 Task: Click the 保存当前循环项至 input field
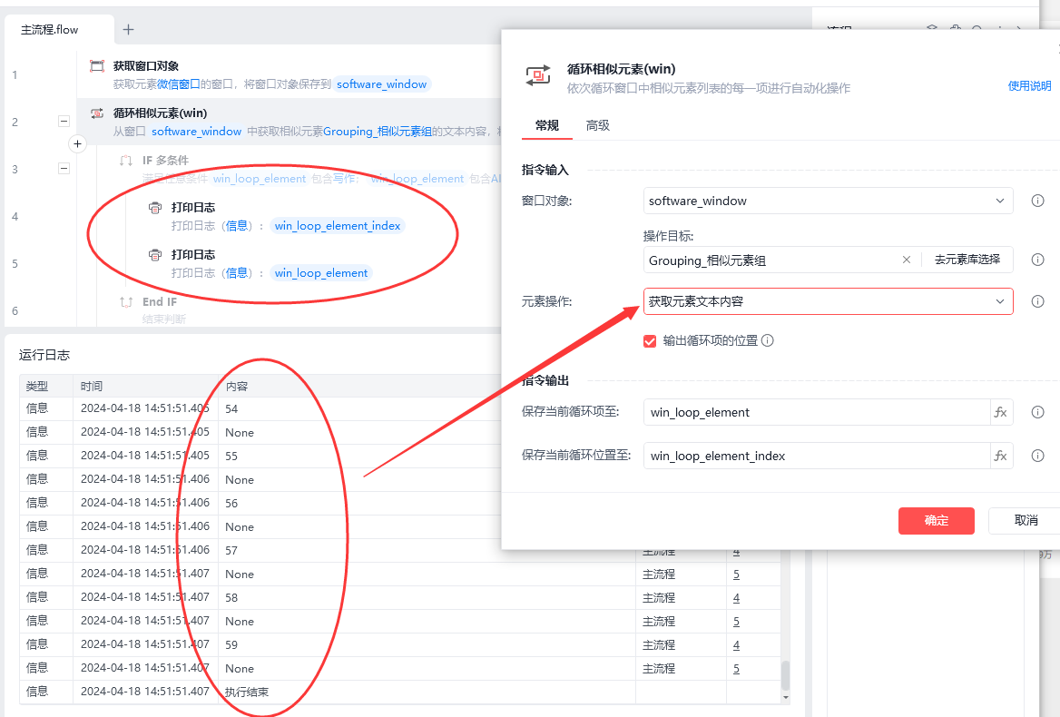[817, 412]
